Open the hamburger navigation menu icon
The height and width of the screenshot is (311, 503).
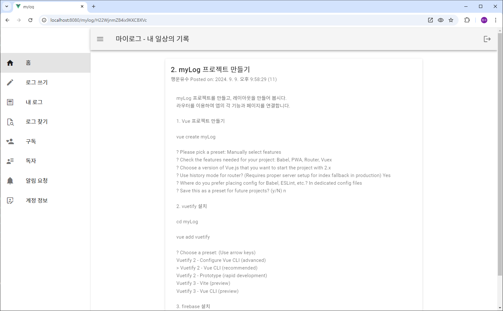tap(100, 39)
